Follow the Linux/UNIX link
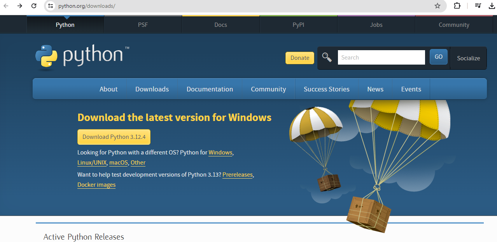Viewport: 497px width, 242px height. point(92,163)
